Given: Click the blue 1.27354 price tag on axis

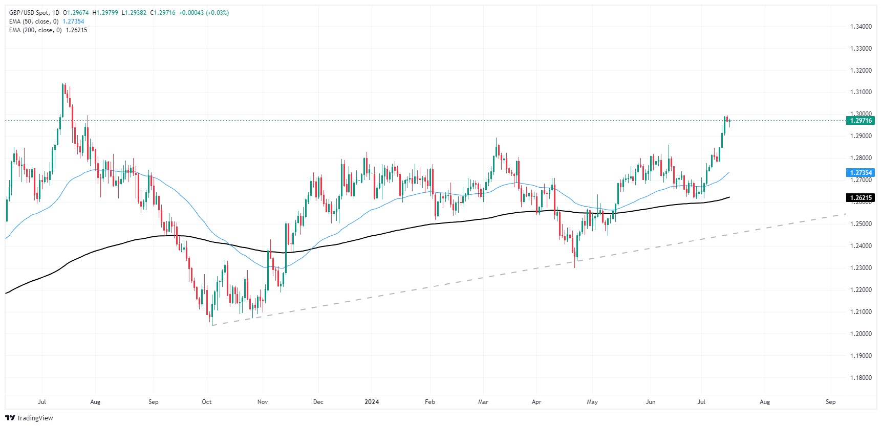Looking at the screenshot, I should (861, 173).
